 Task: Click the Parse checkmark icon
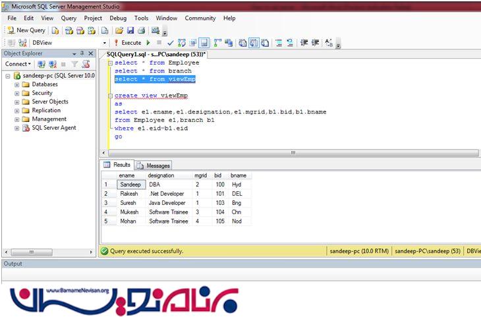coord(171,43)
